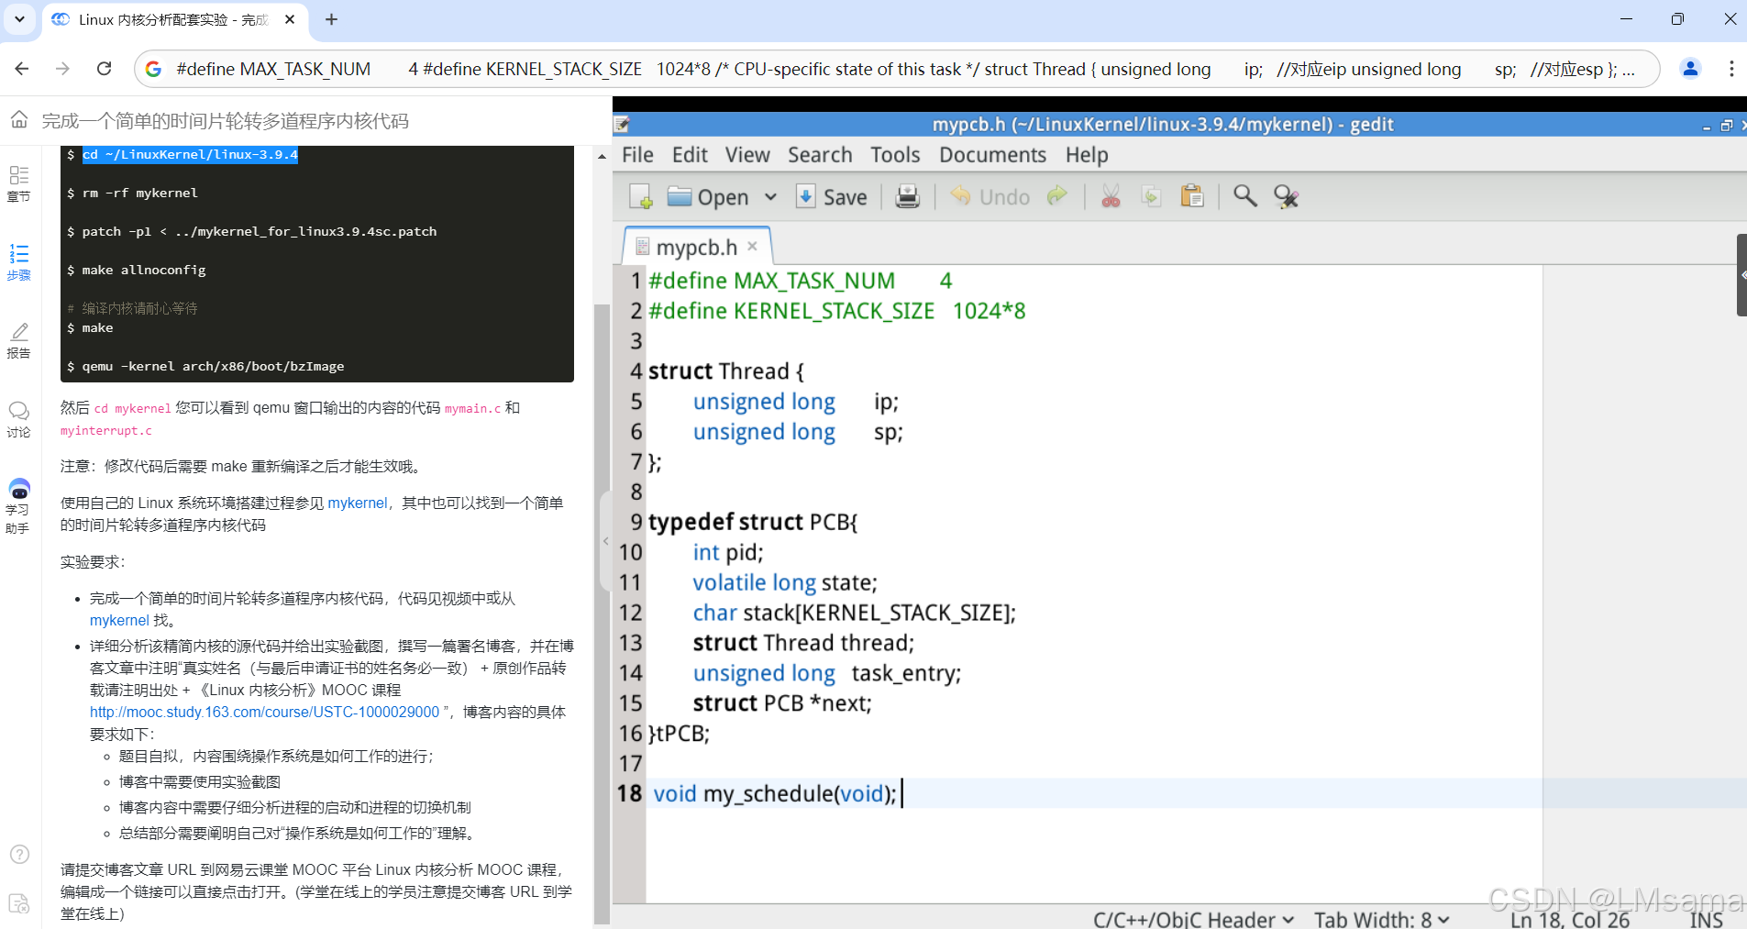Click the INS insert mode indicator
This screenshot has width=1747, height=929.
click(1706, 919)
